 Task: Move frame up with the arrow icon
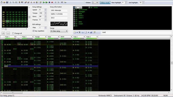34,2
